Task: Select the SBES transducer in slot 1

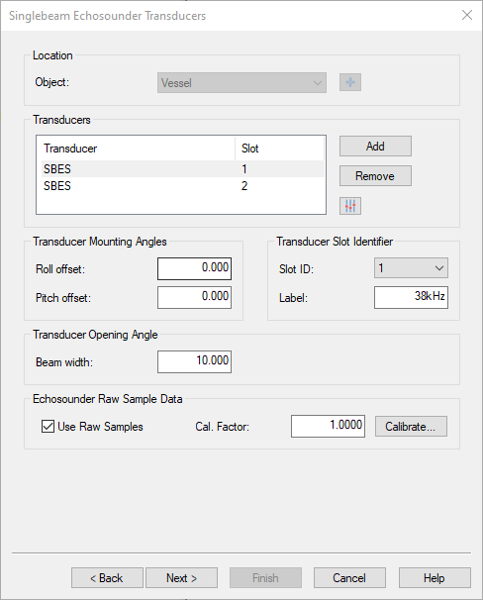Action: pos(182,168)
